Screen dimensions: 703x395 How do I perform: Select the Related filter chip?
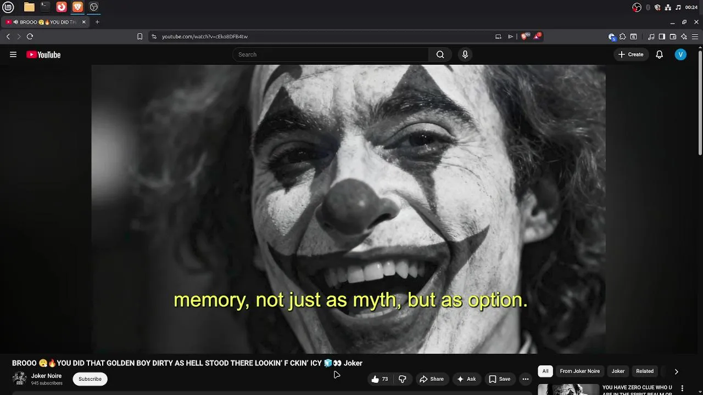click(x=645, y=371)
